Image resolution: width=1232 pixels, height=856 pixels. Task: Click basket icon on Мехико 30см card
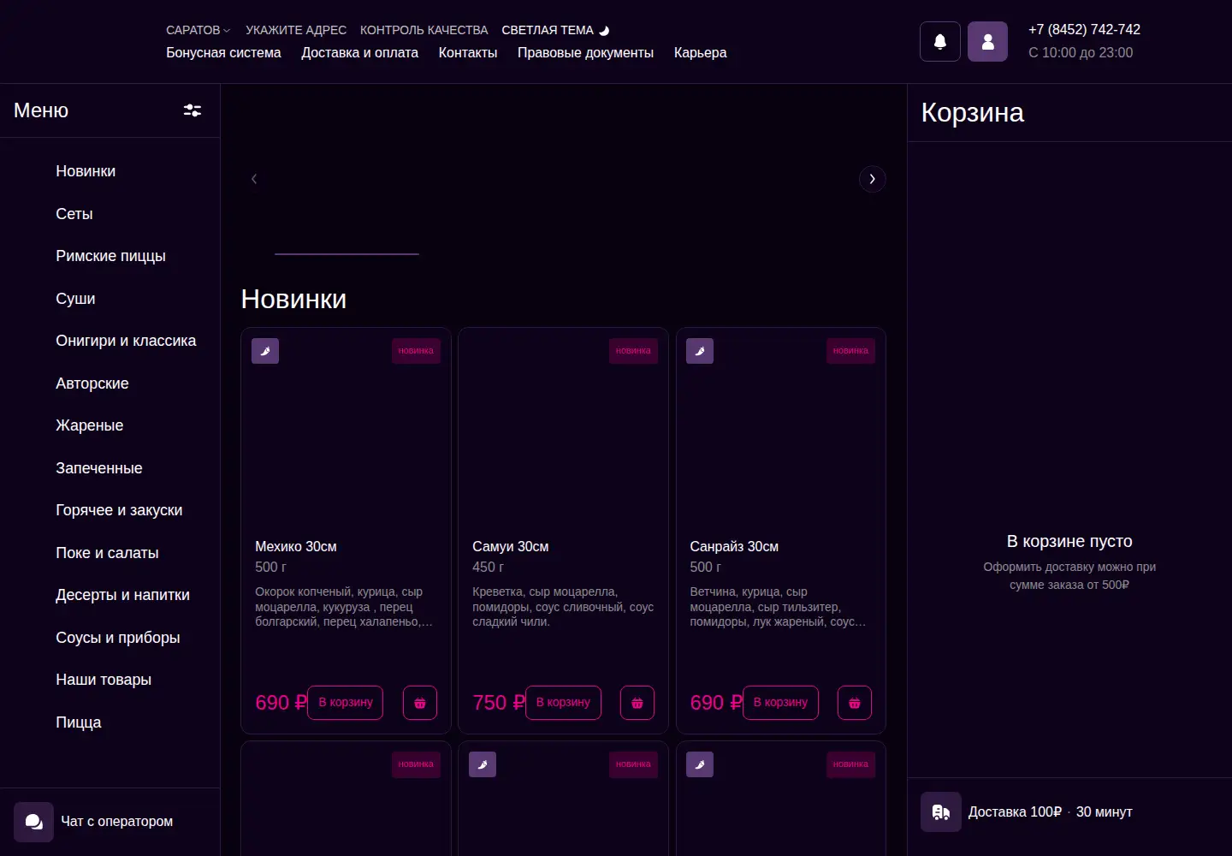click(420, 703)
